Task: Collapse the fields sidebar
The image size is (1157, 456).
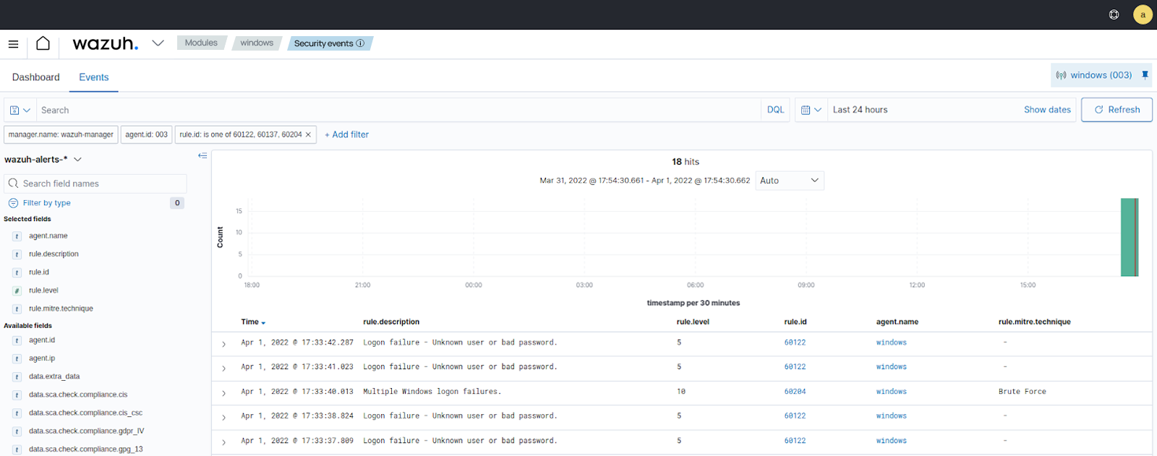Action: [202, 155]
